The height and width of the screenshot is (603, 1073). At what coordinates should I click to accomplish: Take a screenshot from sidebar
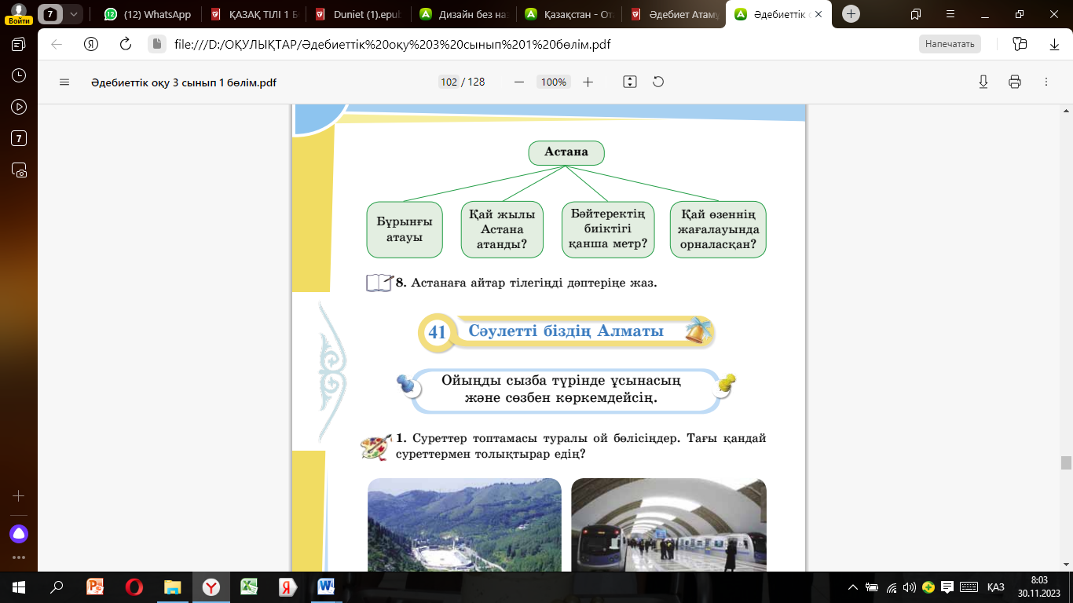pos(19,170)
